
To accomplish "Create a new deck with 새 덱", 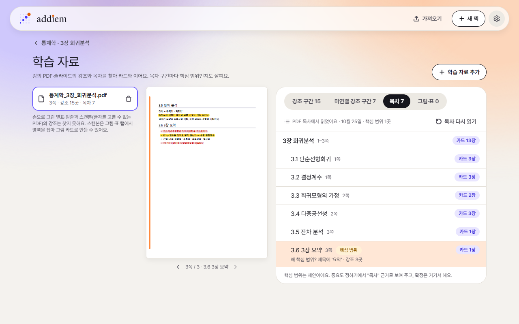I will (x=468, y=19).
